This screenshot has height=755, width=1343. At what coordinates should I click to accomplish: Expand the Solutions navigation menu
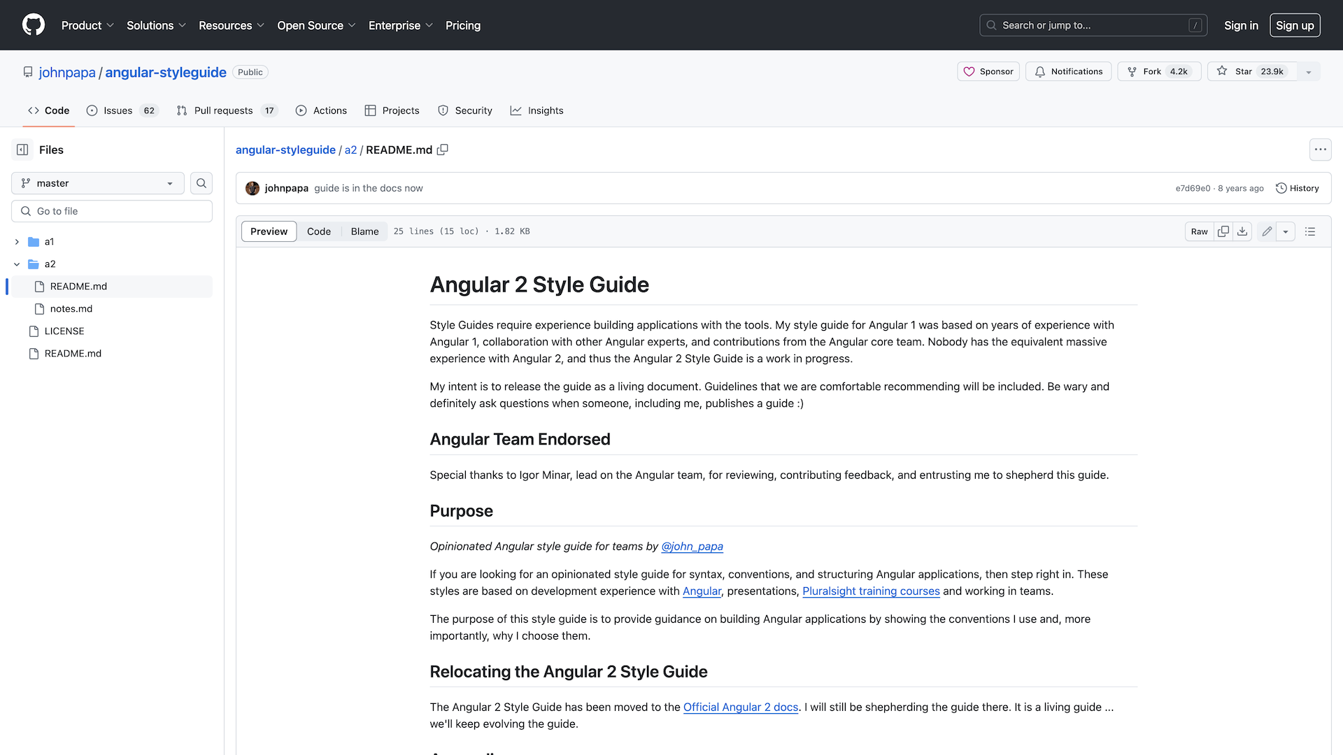[x=156, y=25]
